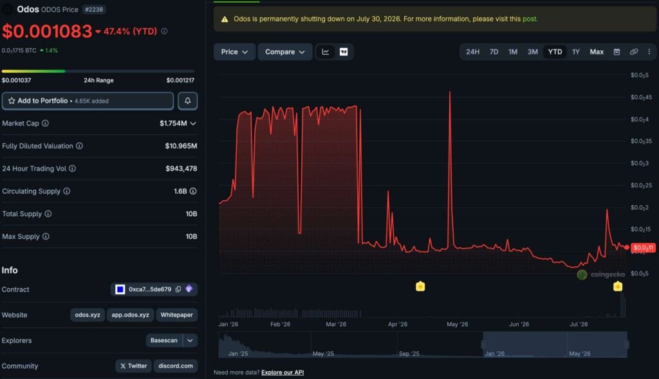Select the Max chart range

point(597,51)
